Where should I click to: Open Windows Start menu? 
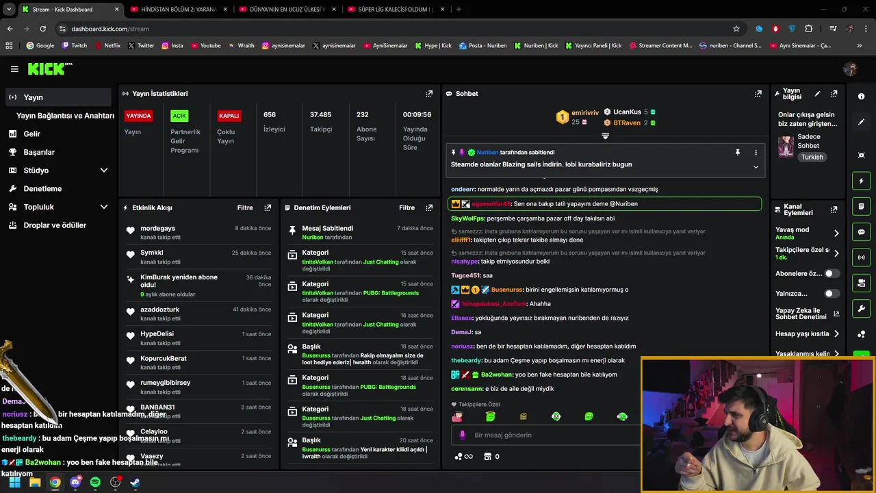(x=14, y=482)
